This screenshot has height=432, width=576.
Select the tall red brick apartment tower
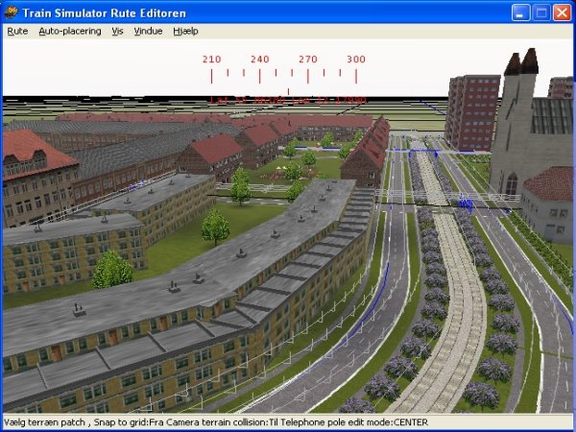(x=471, y=110)
